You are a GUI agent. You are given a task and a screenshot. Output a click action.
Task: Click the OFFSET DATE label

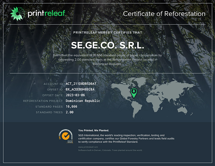pos(52,95)
